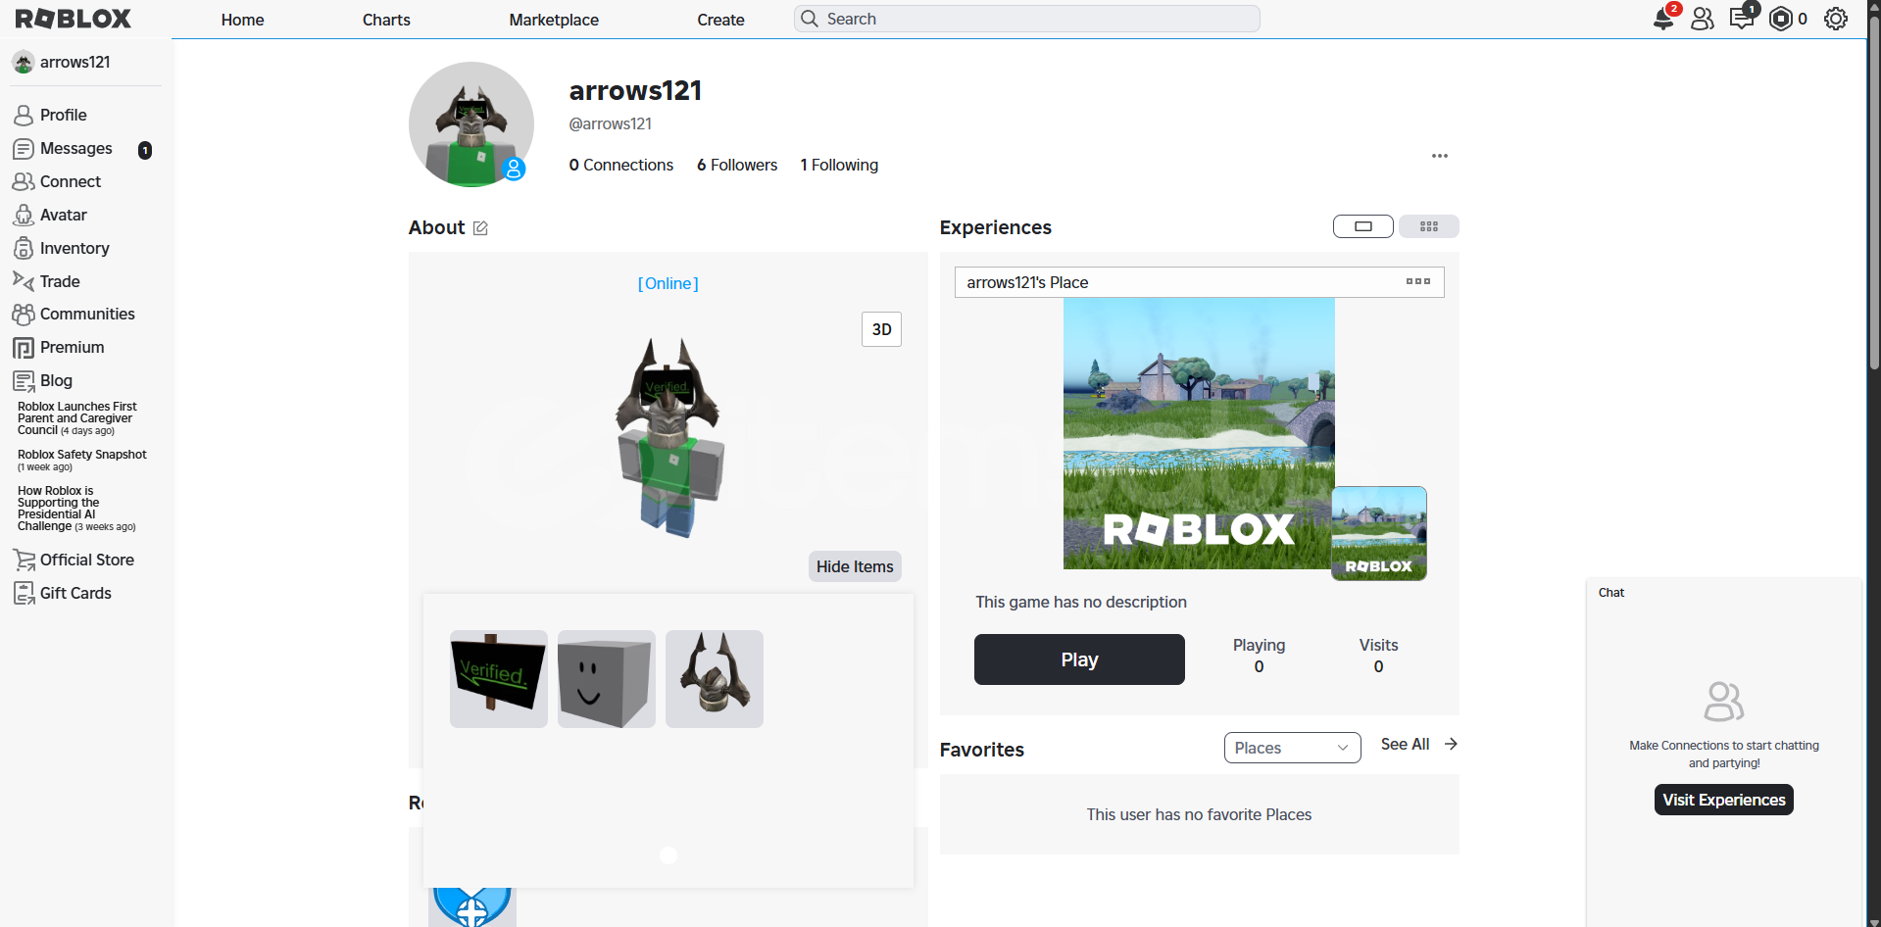Click the Official Store cart icon

pos(24,561)
